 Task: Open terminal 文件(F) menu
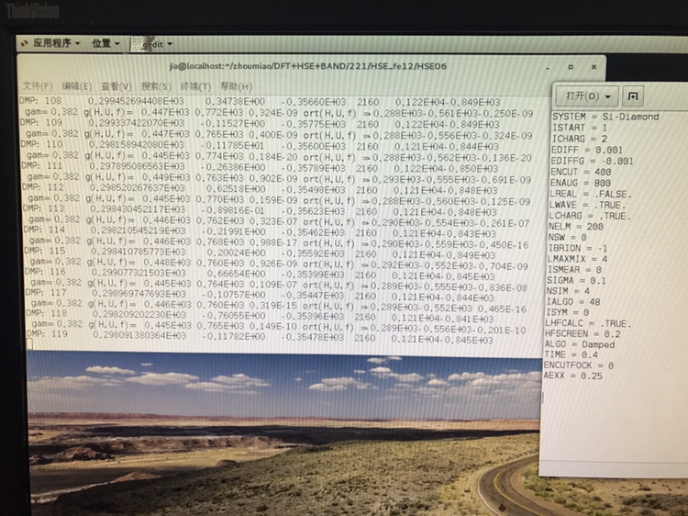38,85
